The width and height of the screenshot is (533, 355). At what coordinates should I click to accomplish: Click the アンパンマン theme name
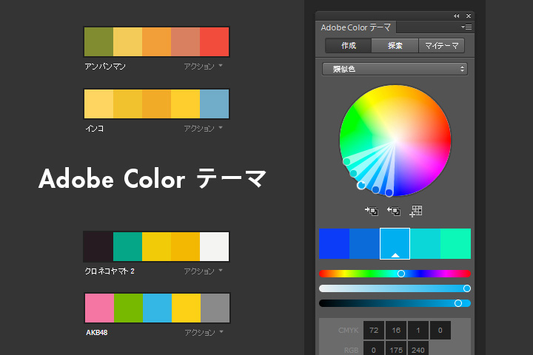tap(105, 67)
